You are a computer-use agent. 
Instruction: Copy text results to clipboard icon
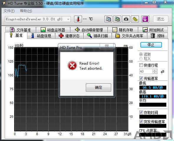[x=108, y=19]
